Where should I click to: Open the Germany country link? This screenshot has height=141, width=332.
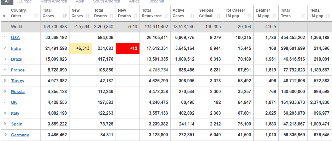[20, 135]
